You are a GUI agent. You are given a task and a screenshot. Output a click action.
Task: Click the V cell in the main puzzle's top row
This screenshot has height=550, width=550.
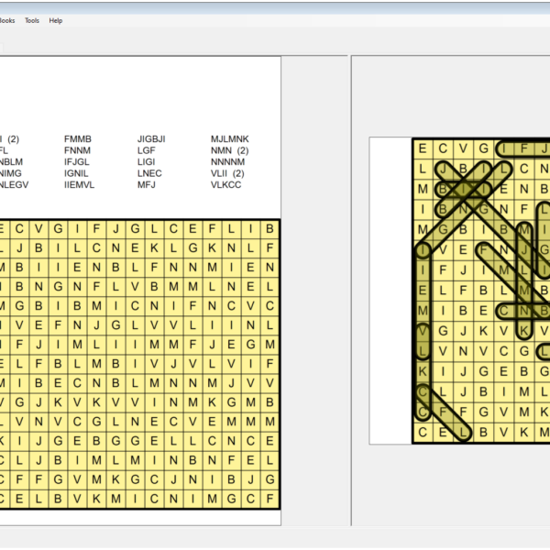pyautogui.click(x=38, y=228)
